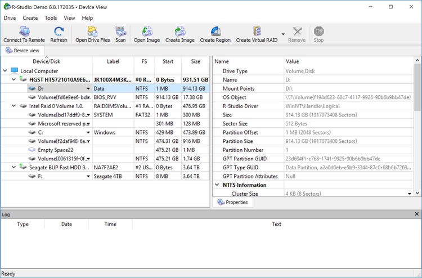Switch to the Device view tab
The image size is (422, 278).
point(23,50)
